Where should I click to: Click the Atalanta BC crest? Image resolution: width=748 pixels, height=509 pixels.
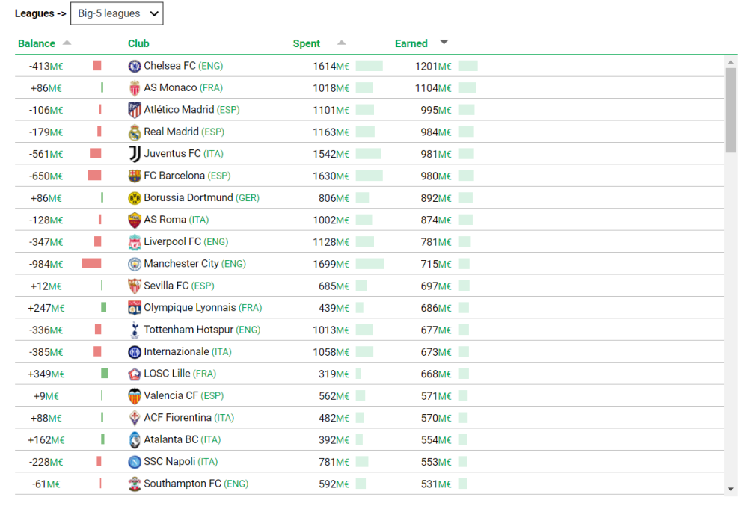135,440
